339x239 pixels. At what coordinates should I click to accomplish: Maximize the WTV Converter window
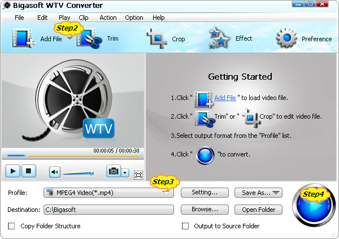(x=310, y=4)
